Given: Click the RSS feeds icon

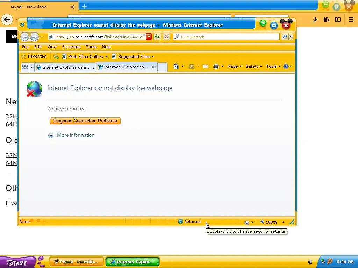Looking at the screenshot, I should tap(192, 67).
